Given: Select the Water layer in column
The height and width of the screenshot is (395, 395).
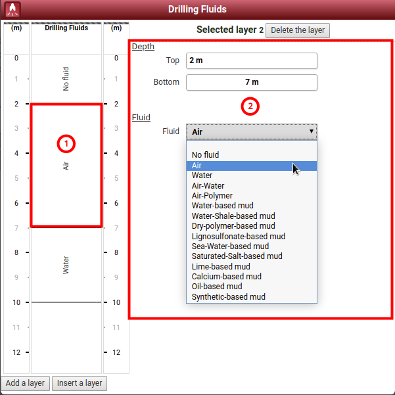Looking at the screenshot, I should (x=66, y=264).
